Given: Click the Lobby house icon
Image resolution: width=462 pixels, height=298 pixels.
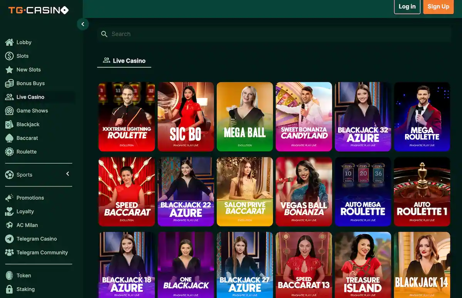Looking at the screenshot, I should [9, 42].
